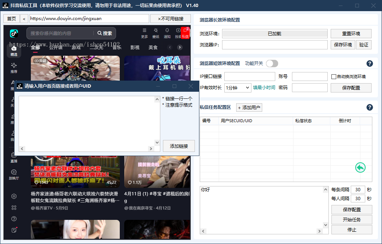Image resolution: width=382 pixels, height=244 pixels.
Task: Click the 保存环境 button
Action: pyautogui.click(x=343, y=45)
